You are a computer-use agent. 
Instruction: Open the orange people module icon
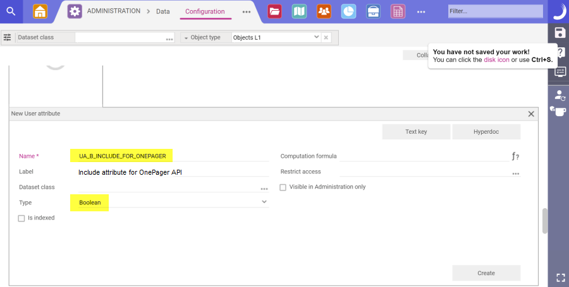coord(324,11)
